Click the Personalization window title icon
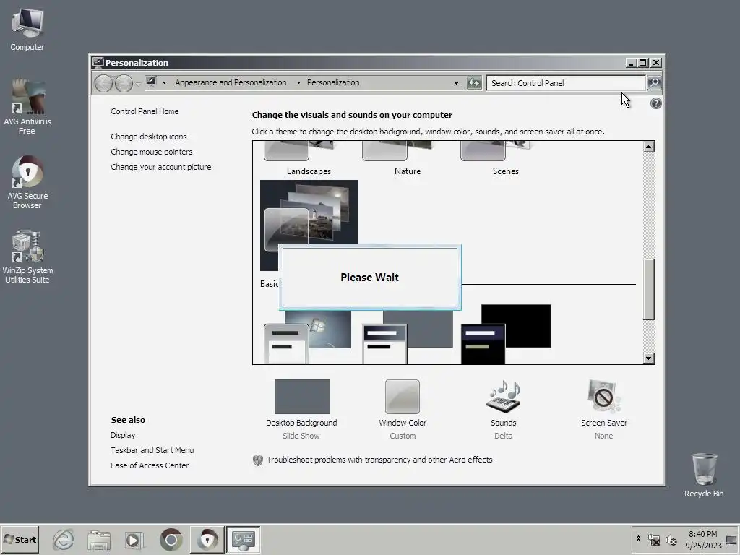740x555 pixels. [x=98, y=63]
